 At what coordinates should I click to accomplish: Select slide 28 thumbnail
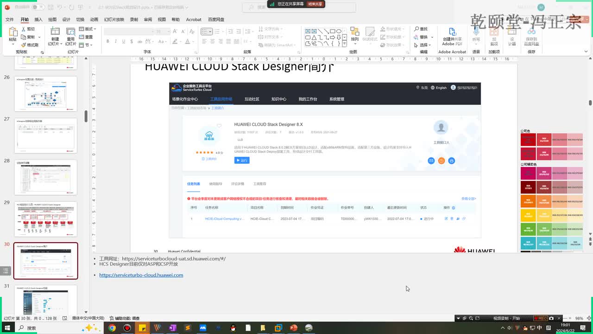[x=45, y=177]
